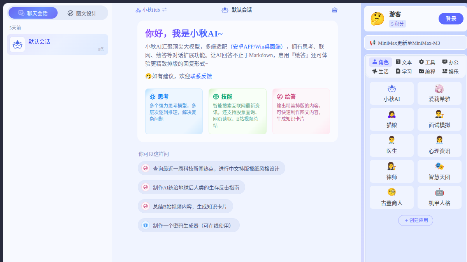Click the header 默认会话 mascot icon
The height and width of the screenshot is (262, 467).
[225, 10]
